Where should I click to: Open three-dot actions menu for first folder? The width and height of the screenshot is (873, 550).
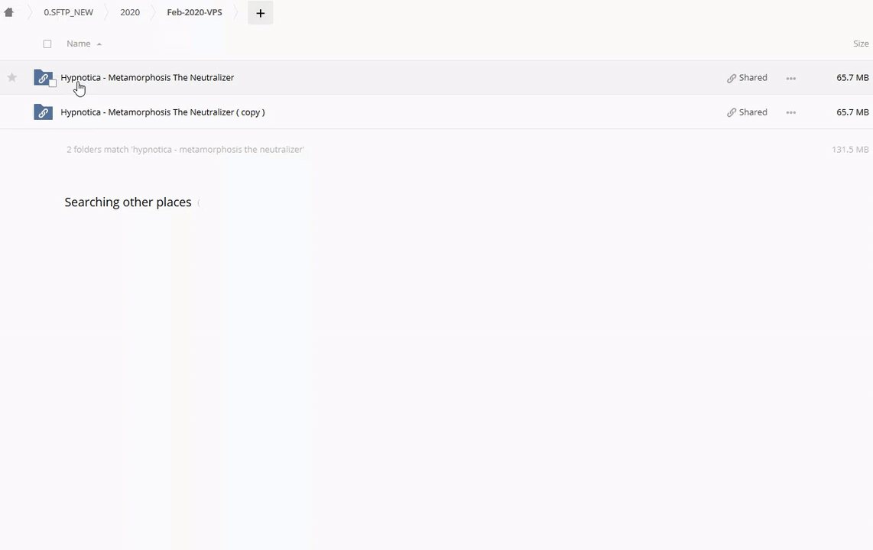[x=790, y=78]
